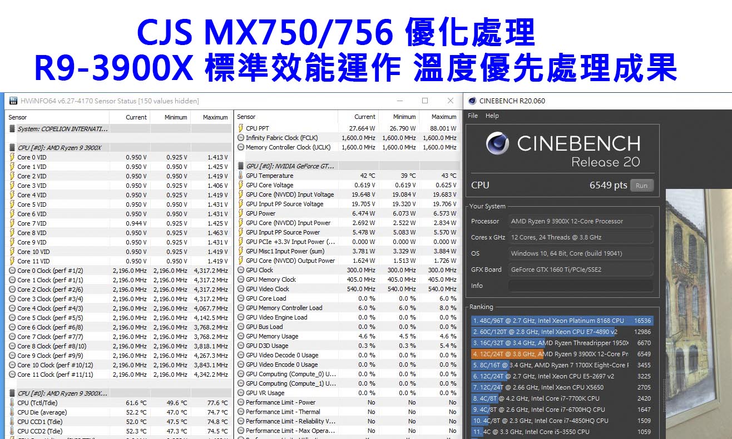Click the GPU Power icon
This screenshot has height=439, width=732.
tap(241, 213)
